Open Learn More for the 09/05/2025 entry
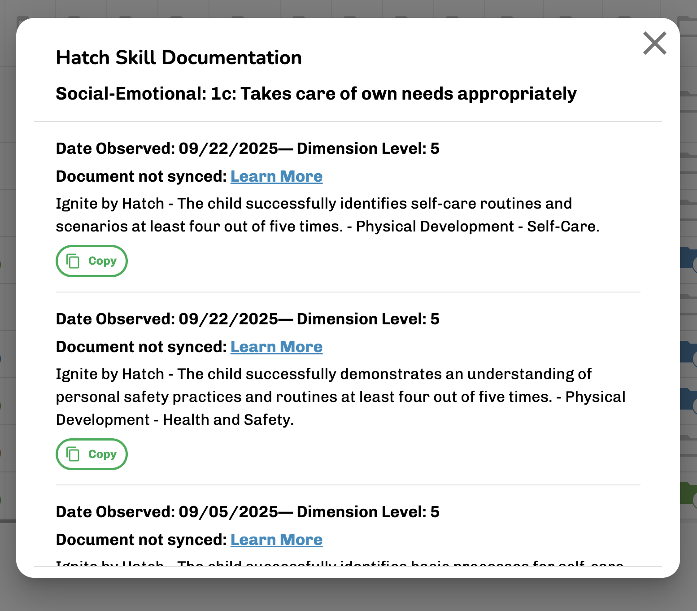Viewport: 697px width, 611px height. (276, 540)
